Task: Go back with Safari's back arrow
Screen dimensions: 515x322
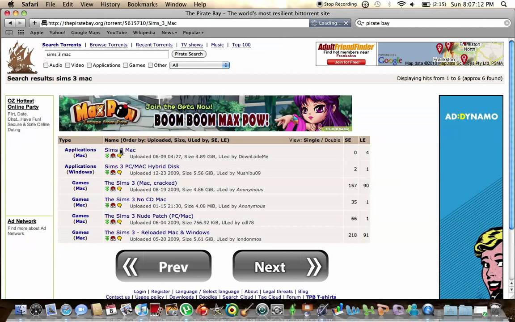Action: point(10,23)
